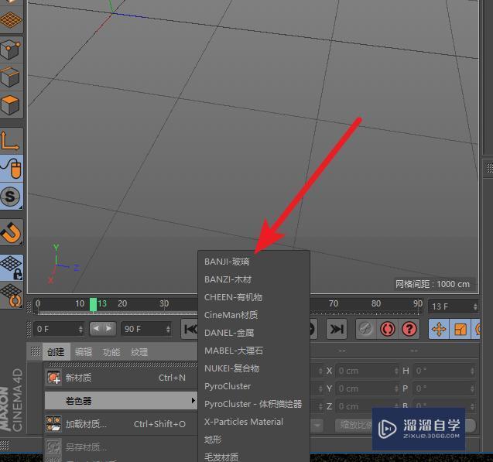Toggle the locked workplane grid icon
The image size is (493, 462).
[12, 267]
